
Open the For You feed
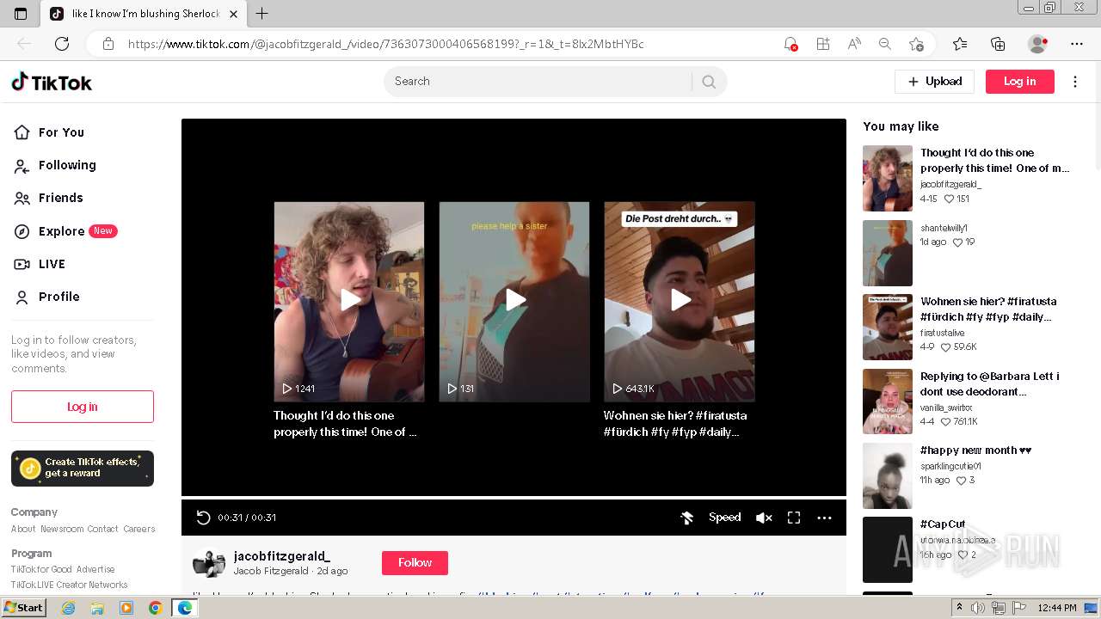pos(61,132)
